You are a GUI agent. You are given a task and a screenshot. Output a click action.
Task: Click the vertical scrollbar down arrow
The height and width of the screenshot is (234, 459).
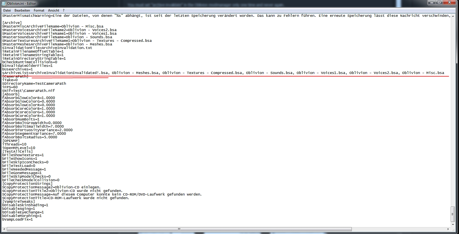pyautogui.click(x=453, y=225)
